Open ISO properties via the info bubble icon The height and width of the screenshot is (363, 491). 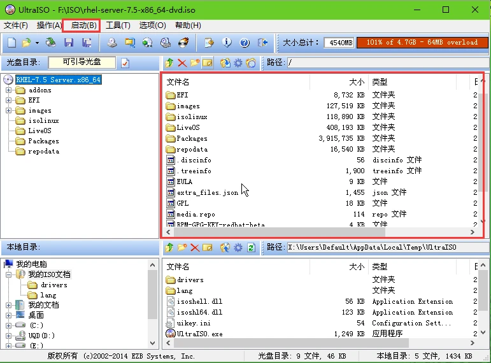coord(227,43)
